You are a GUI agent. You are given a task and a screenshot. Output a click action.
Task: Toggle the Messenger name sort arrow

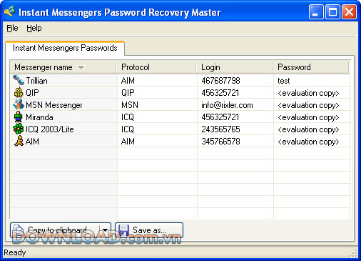pyautogui.click(x=81, y=67)
